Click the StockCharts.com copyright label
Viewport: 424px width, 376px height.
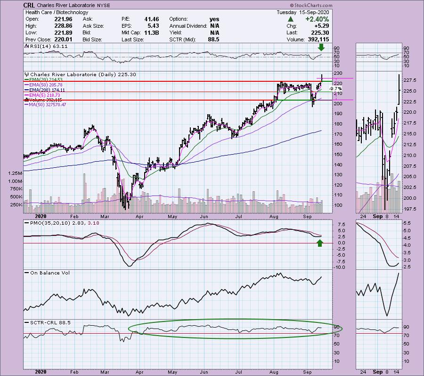pyautogui.click(x=311, y=5)
